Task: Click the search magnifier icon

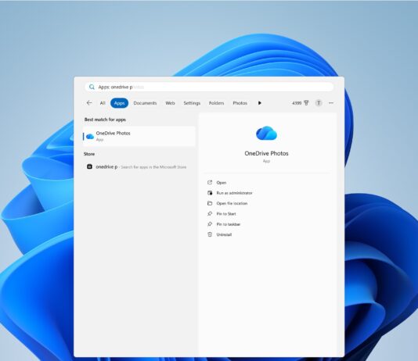Action: [92, 87]
